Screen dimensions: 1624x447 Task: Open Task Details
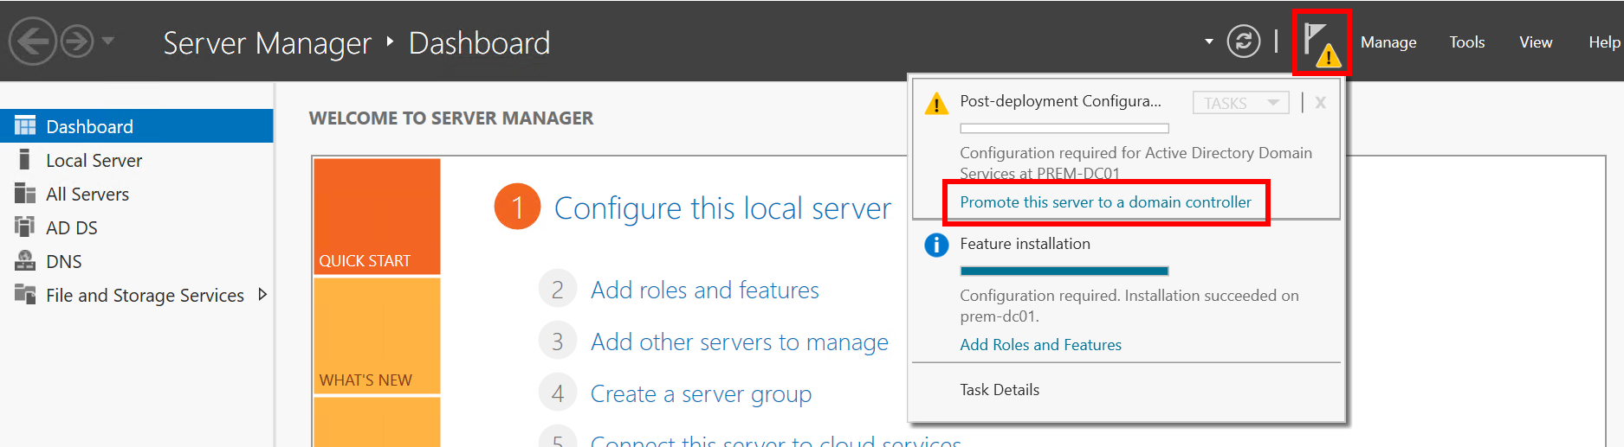(1000, 390)
